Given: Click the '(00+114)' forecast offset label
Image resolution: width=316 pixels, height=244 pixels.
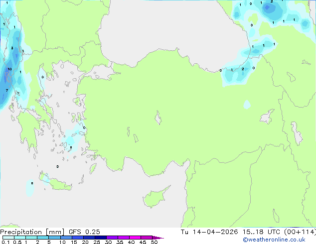Looking at the screenshot, I should (300, 232).
